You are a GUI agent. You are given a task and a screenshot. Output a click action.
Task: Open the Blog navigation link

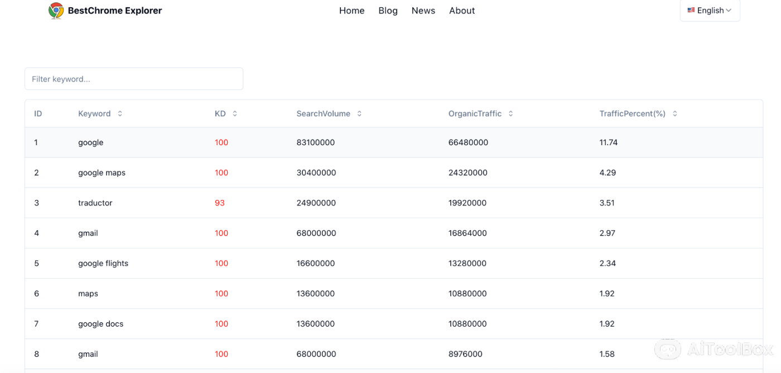388,11
